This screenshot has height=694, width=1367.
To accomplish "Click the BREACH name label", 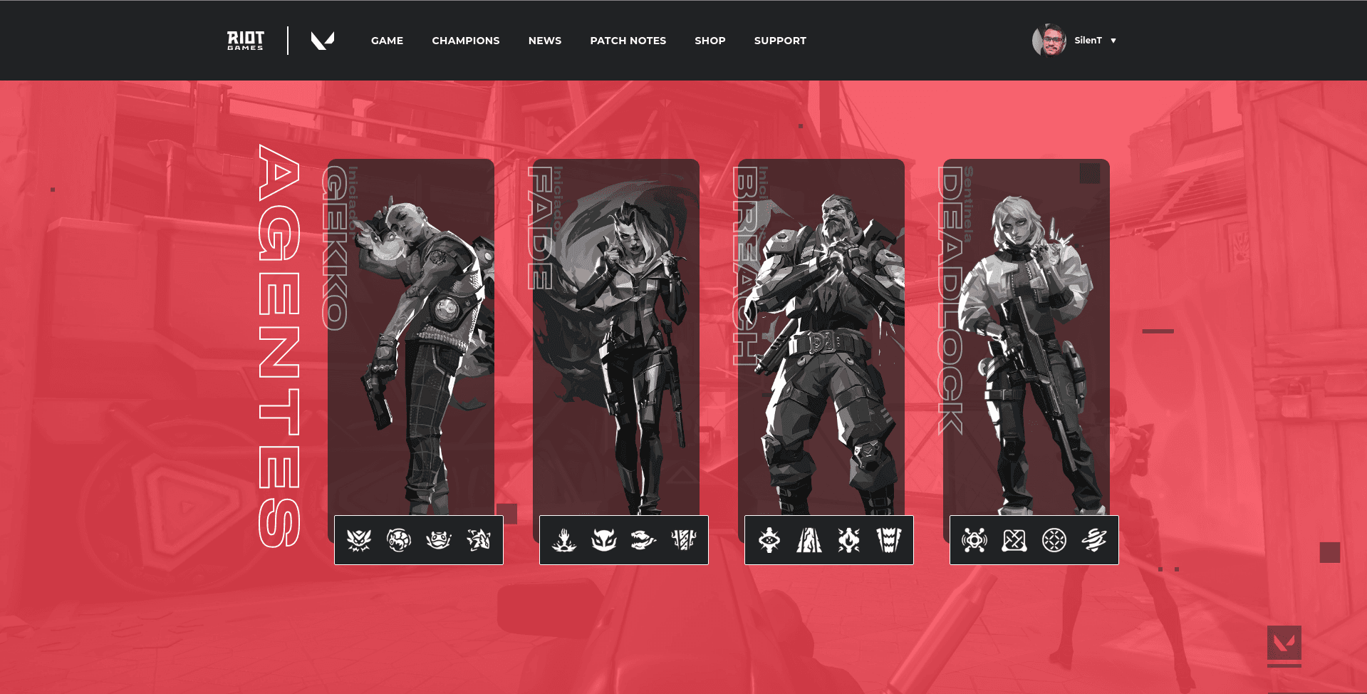I will [x=745, y=266].
